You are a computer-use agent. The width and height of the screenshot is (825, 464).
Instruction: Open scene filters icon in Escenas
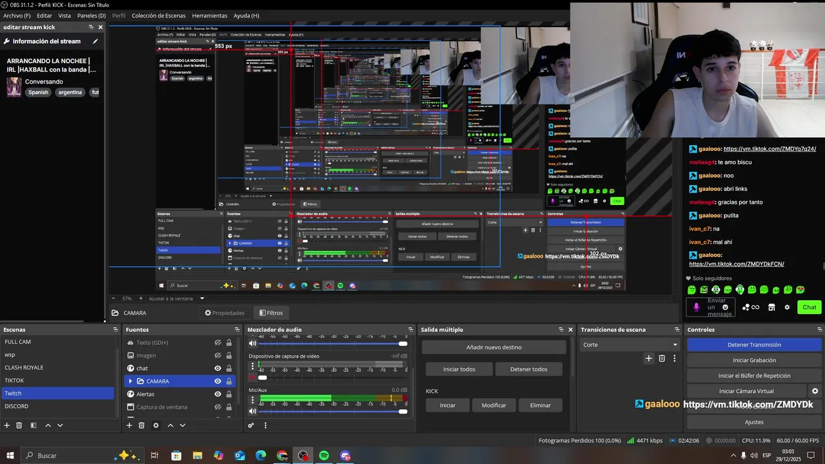coord(33,425)
